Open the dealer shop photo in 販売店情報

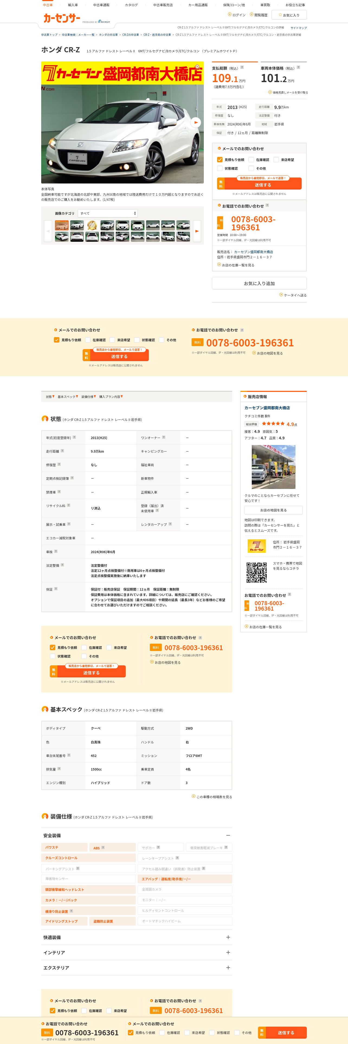[x=273, y=467]
